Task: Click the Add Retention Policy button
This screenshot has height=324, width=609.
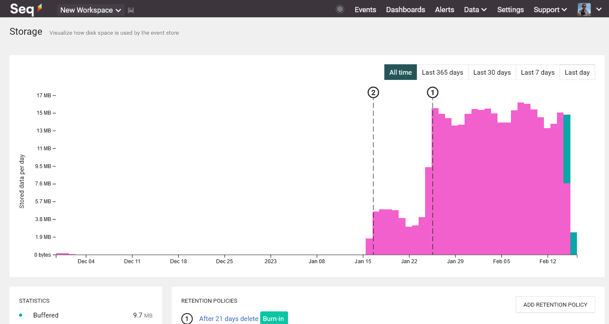Action: pos(555,304)
